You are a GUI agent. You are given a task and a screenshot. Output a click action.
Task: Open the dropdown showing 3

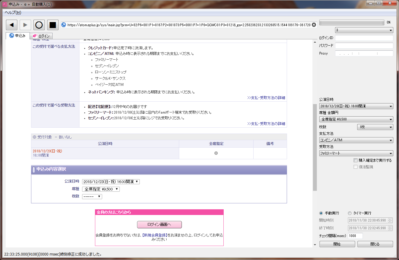coord(364,30)
